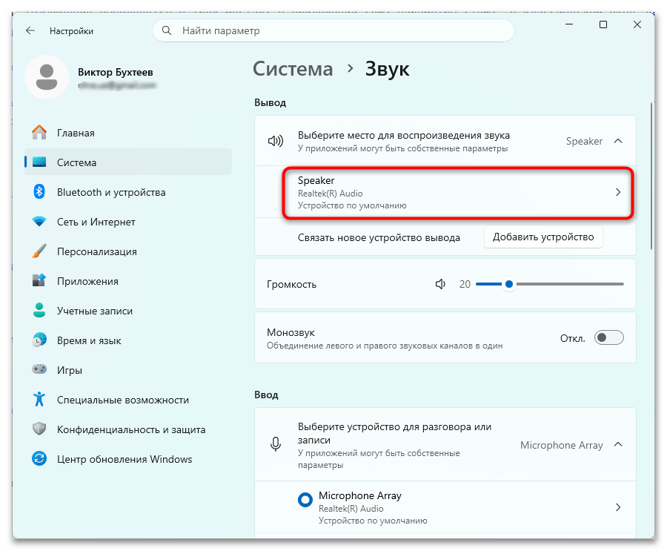
Task: Click the Apps icon in sidebar
Action: 39,281
